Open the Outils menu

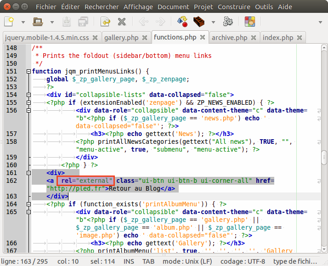[264, 7]
